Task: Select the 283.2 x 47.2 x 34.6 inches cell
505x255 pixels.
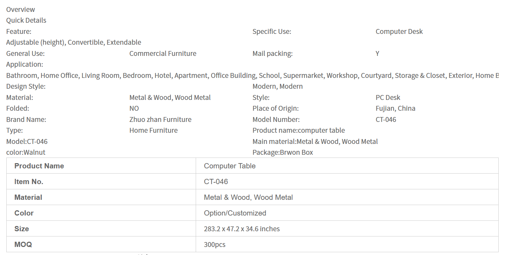Action: coord(242,229)
